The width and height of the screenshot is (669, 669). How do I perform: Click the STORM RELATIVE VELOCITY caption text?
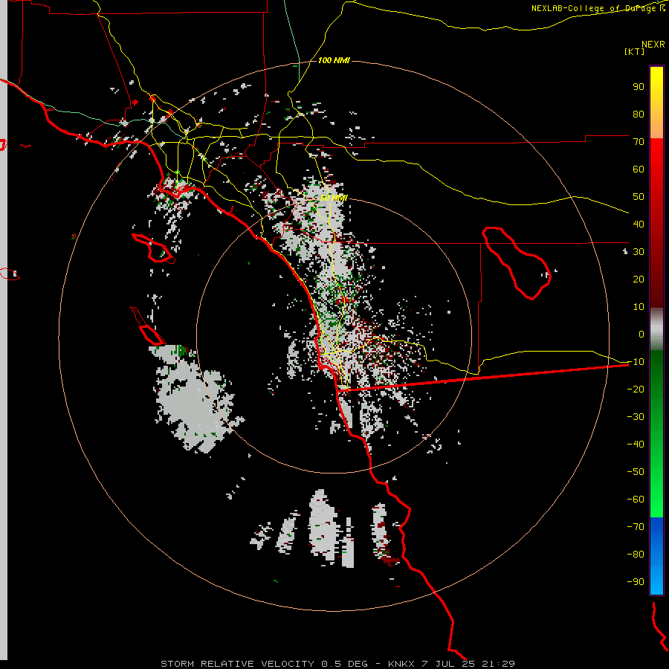[237, 664]
